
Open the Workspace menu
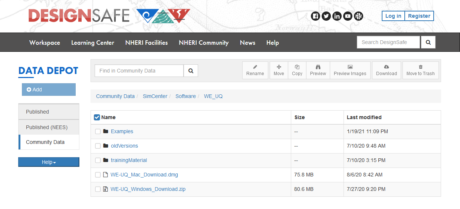45,43
